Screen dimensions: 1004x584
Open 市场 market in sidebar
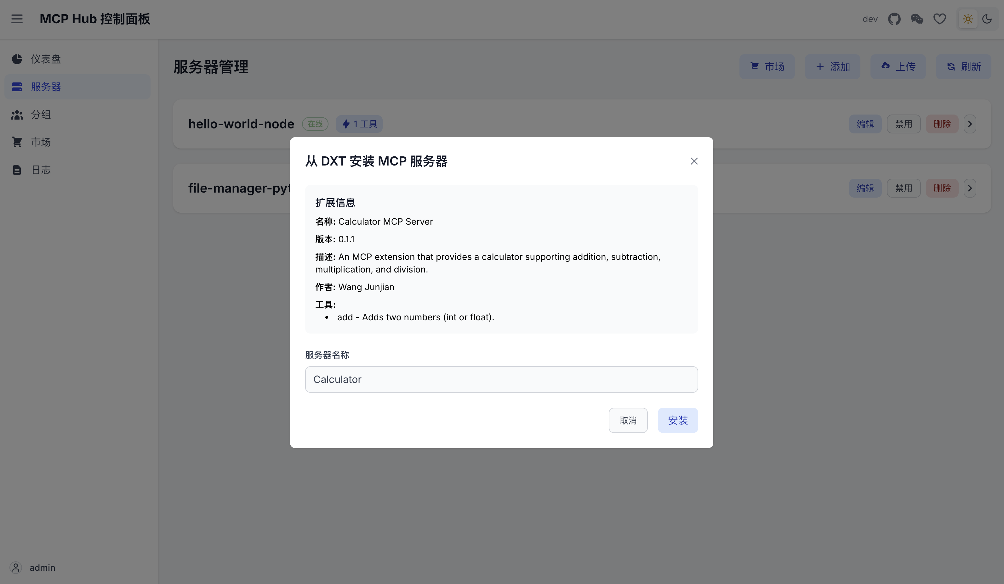click(41, 142)
